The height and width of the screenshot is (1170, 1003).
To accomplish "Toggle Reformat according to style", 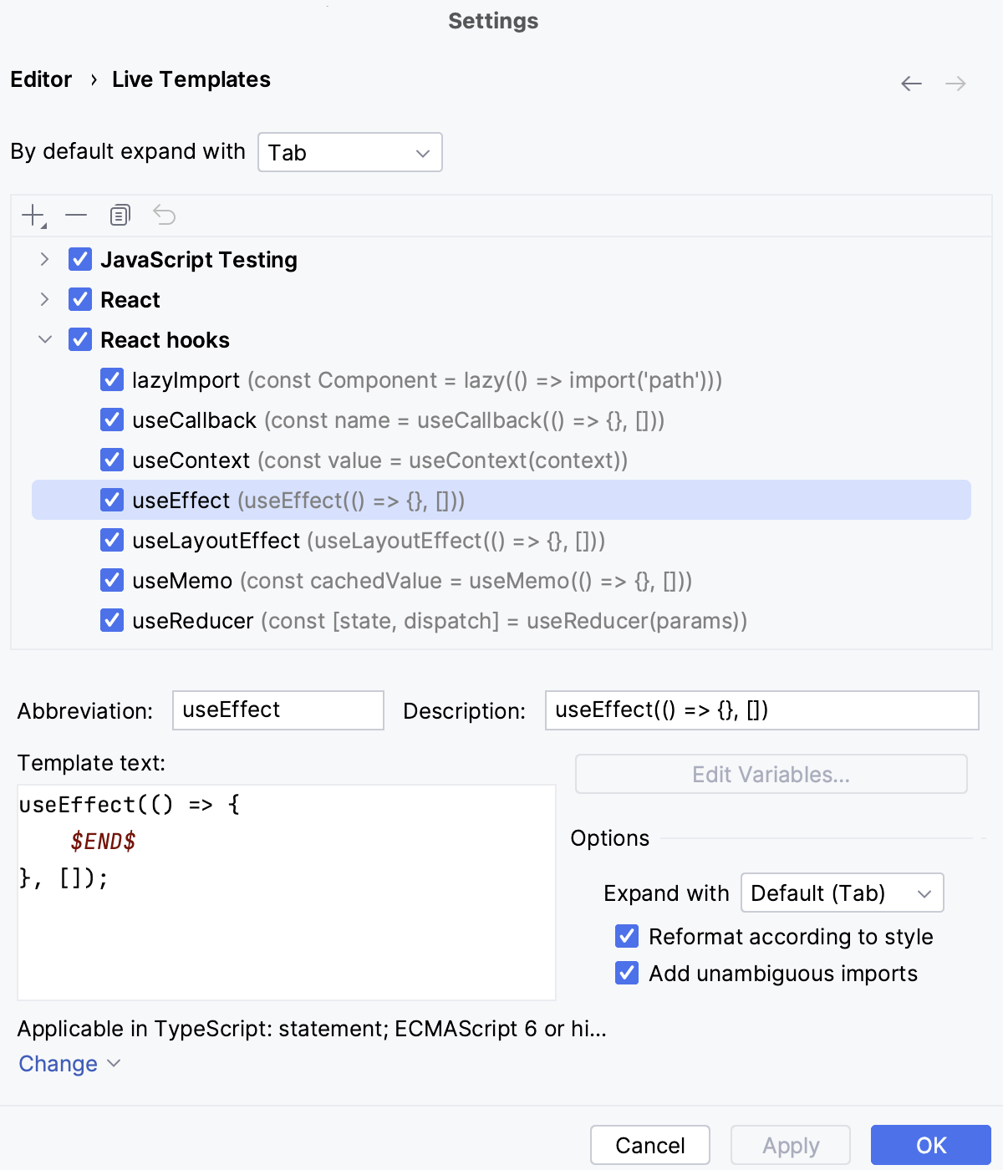I will pyautogui.click(x=627, y=936).
